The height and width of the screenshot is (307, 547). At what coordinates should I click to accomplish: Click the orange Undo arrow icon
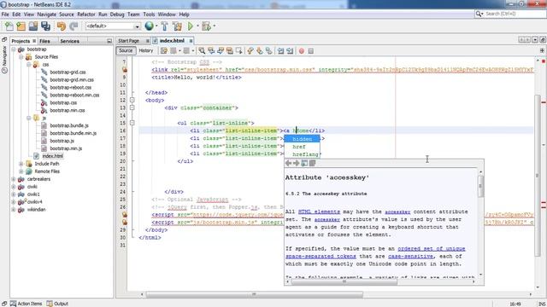61,26
